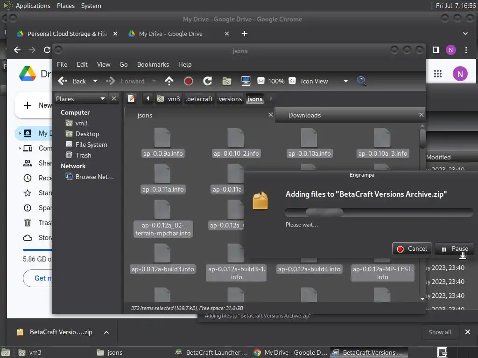Switch to BetaCraft Launcher taskbar window
This screenshot has height=358, width=478.
point(212,352)
